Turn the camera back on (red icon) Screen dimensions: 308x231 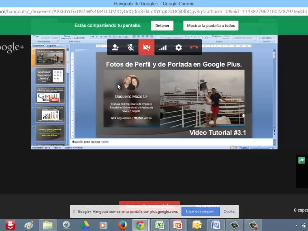147,47
